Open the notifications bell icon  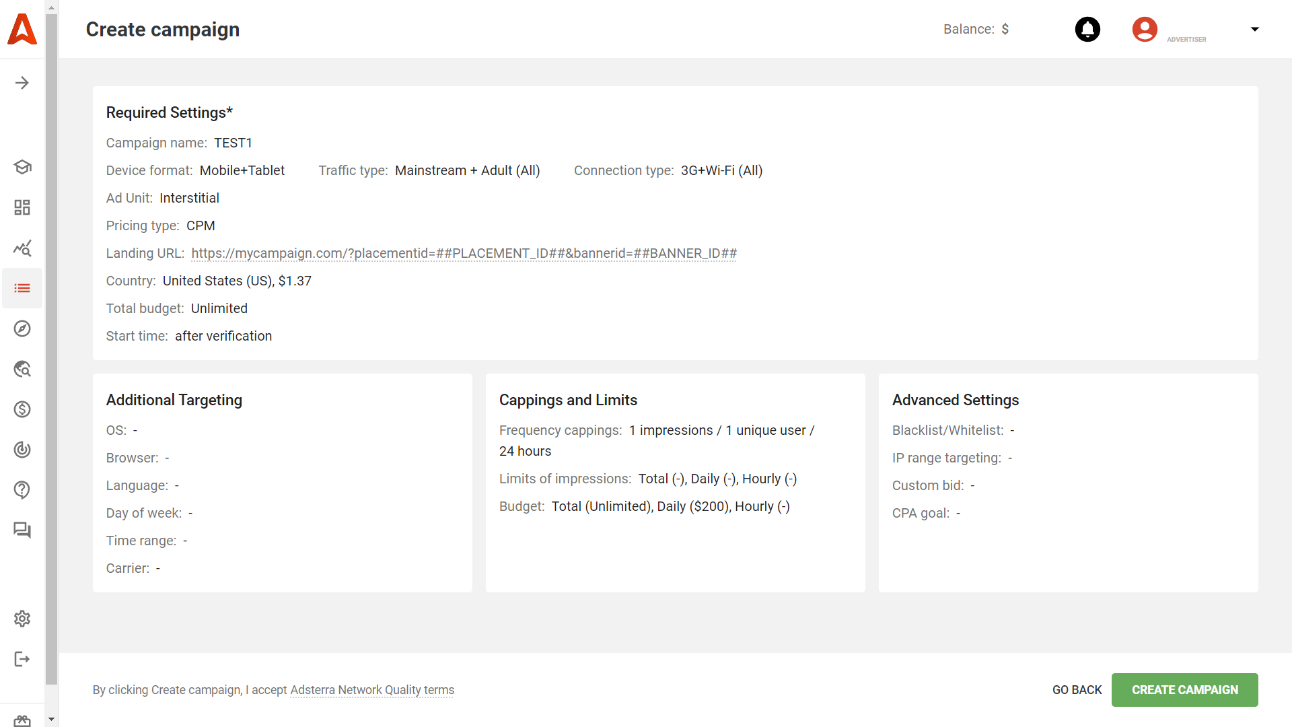(1087, 29)
